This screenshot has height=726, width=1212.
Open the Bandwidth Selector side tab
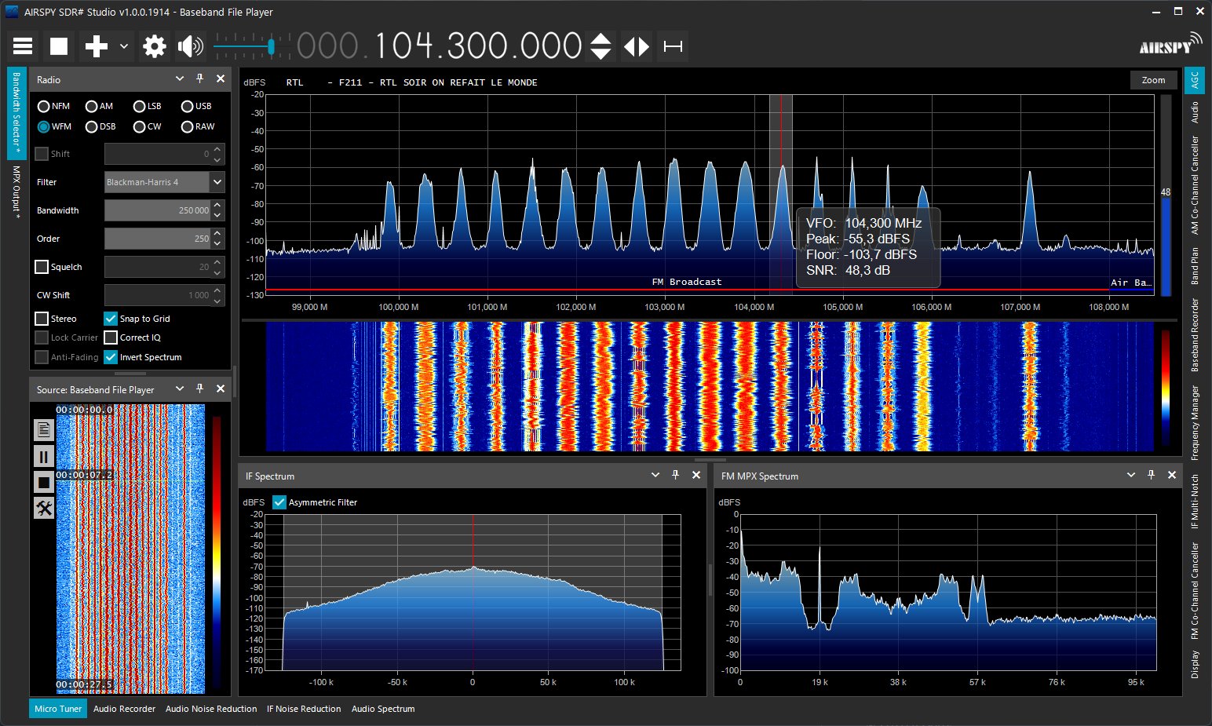(x=17, y=113)
